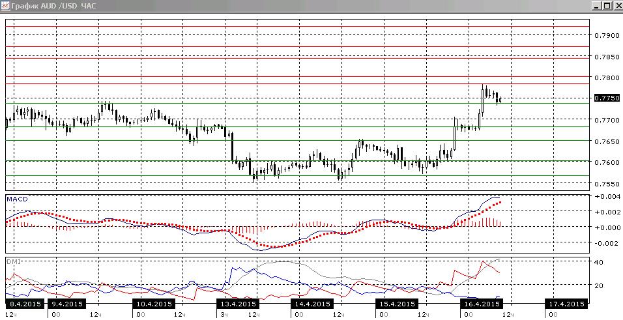This screenshot has width=623, height=320.
Task: Click the 40 level on DMI scale
Action: [x=599, y=262]
